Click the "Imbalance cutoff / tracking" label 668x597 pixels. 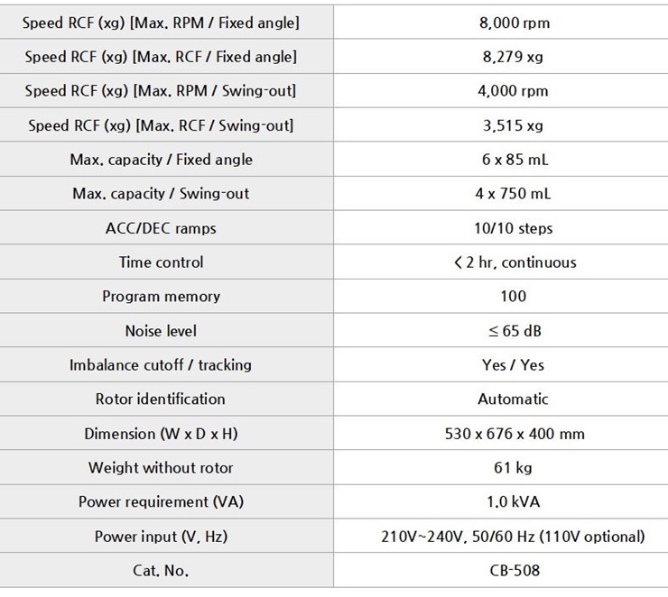tap(161, 365)
